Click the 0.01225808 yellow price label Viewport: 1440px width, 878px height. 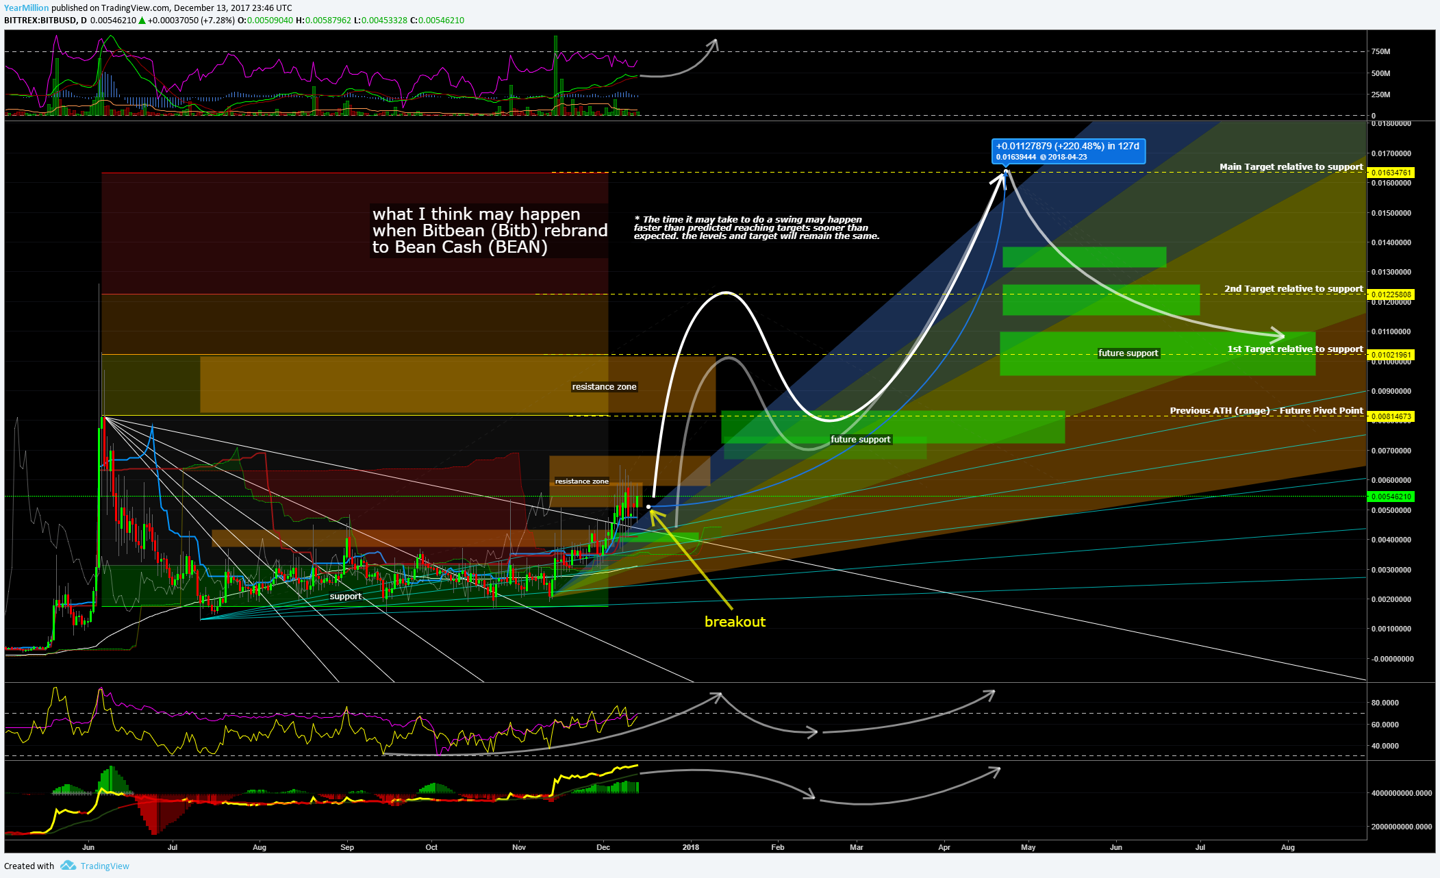pos(1390,294)
